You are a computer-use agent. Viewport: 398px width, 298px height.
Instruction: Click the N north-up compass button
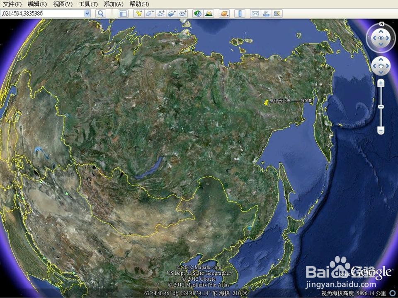pos(381,24)
